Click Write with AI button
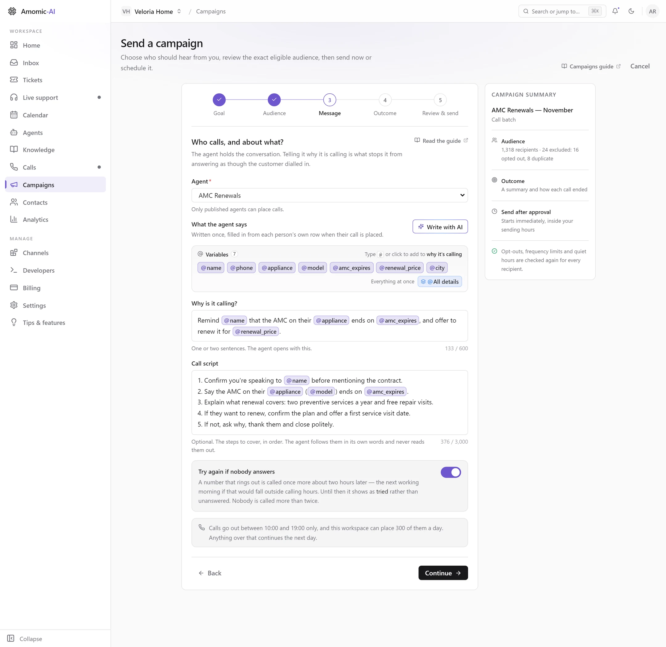The image size is (666, 647). (440, 227)
